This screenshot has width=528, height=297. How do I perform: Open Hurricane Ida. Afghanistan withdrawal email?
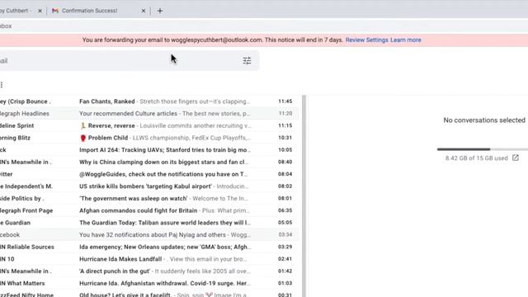pos(149,283)
